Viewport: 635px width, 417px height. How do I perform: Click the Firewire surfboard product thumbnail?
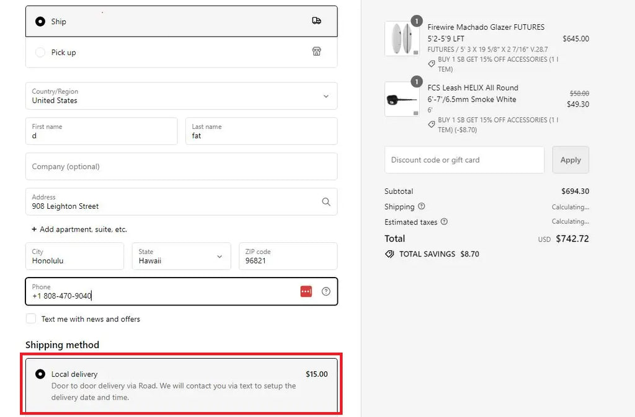402,39
